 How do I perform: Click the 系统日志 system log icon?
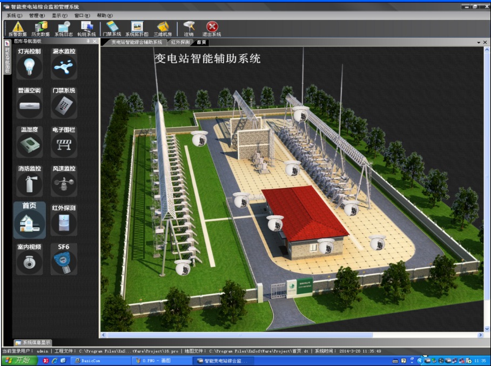point(63,28)
